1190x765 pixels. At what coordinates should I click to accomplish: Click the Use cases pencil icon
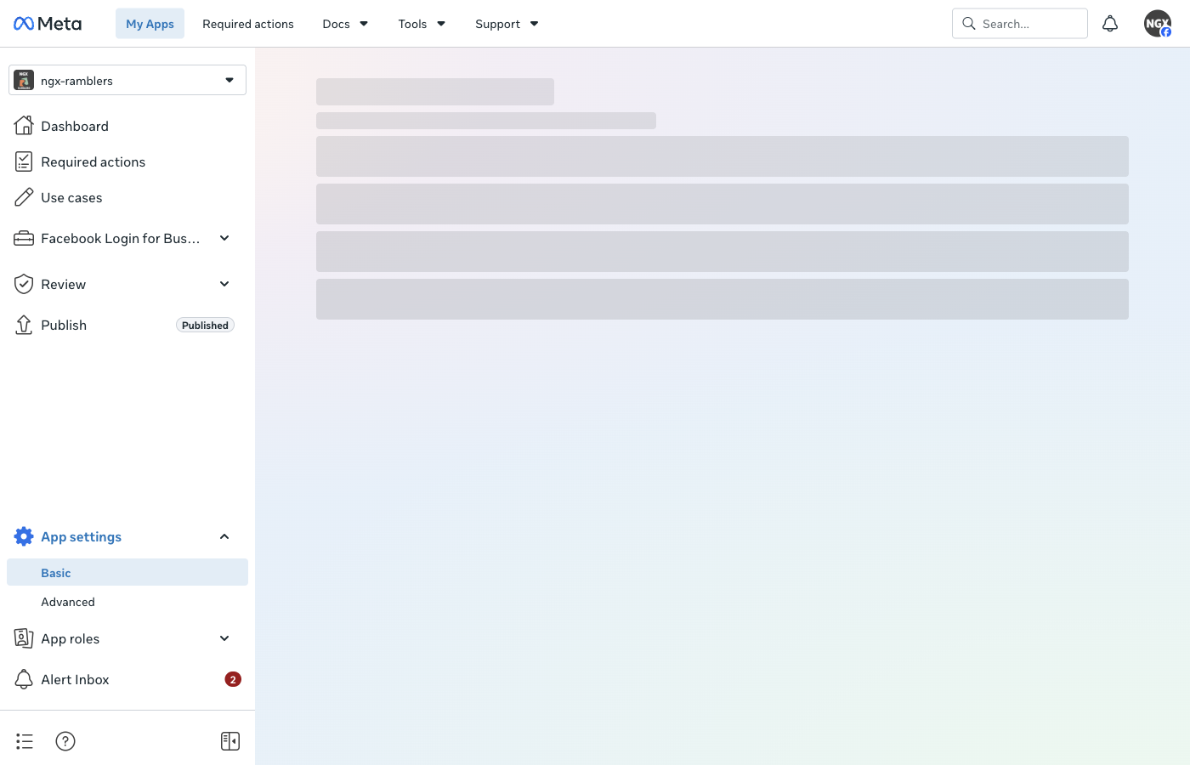[24, 197]
